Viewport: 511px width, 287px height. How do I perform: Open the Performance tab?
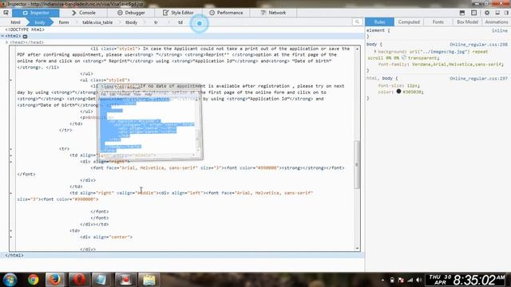pos(226,13)
